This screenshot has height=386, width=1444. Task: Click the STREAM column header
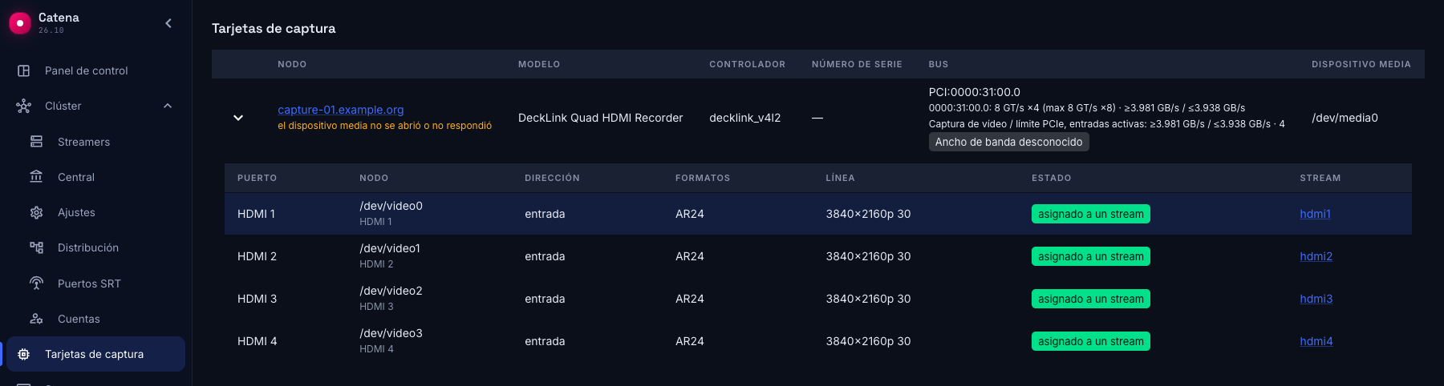point(1320,178)
